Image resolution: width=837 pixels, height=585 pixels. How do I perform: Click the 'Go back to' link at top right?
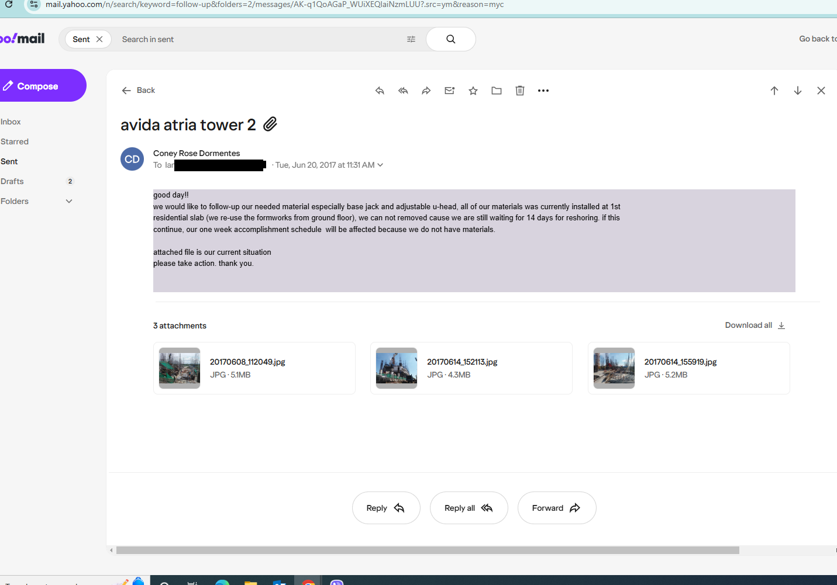(x=818, y=39)
